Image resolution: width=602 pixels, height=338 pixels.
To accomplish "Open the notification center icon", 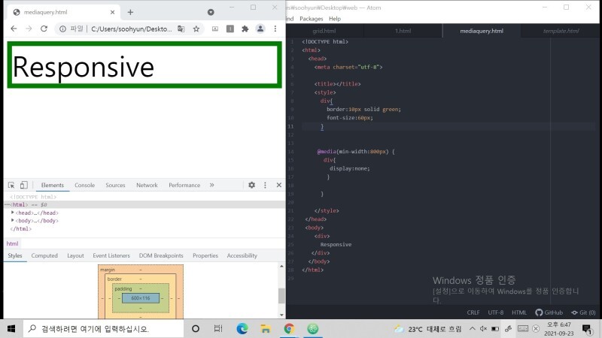I will pyautogui.click(x=587, y=329).
